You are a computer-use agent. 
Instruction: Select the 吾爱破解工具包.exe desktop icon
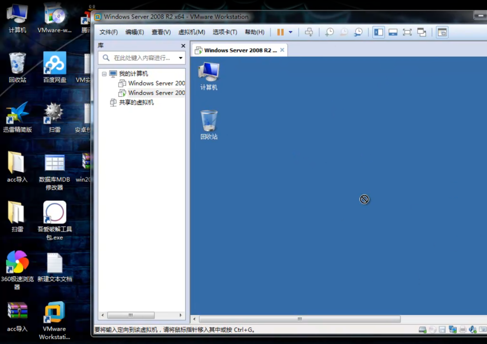pos(55,221)
